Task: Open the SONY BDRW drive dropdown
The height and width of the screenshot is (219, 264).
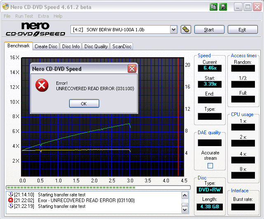Action: click(173, 30)
